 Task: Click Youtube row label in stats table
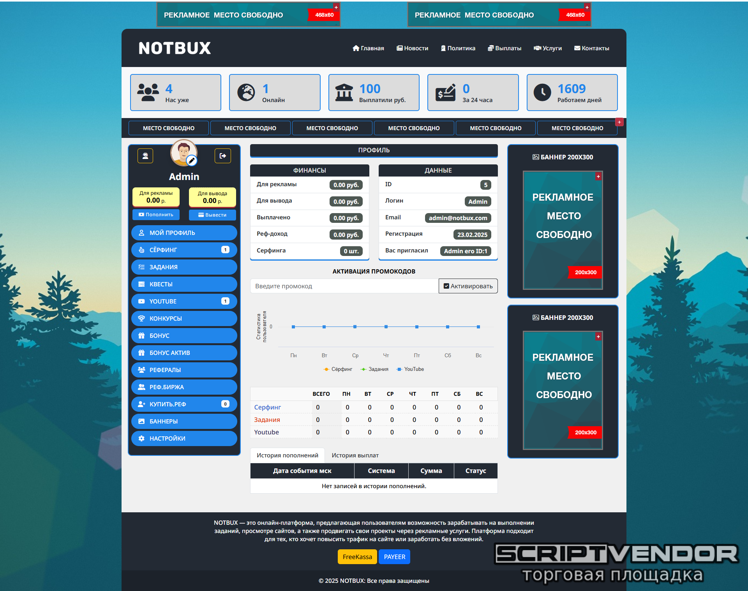(266, 432)
